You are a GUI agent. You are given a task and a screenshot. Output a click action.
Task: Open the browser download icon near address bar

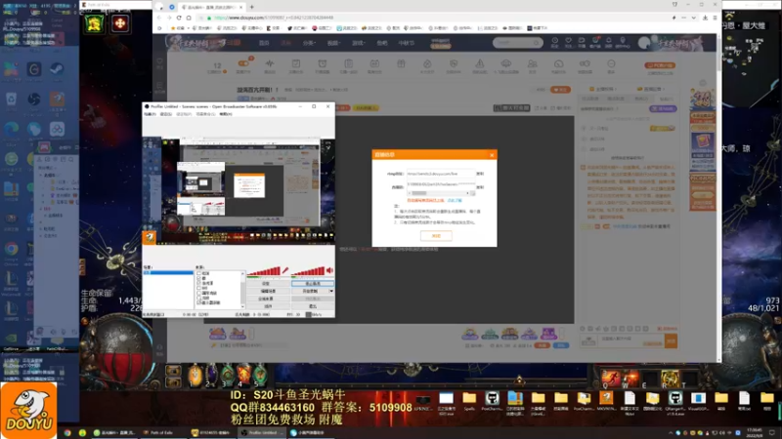click(705, 18)
